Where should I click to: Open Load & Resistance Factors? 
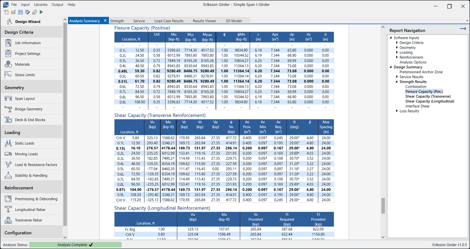[36, 165]
